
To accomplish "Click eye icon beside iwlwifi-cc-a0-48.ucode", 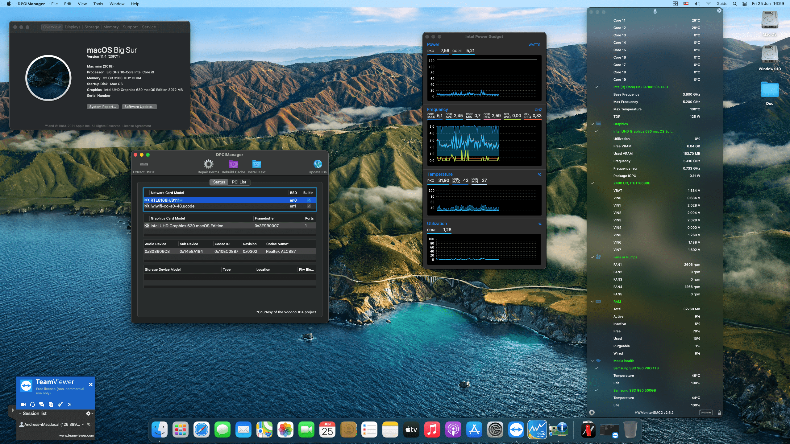I will (147, 206).
